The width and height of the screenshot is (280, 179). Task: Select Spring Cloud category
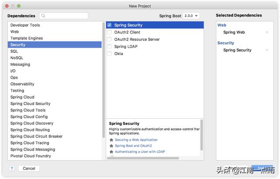tap(55, 97)
